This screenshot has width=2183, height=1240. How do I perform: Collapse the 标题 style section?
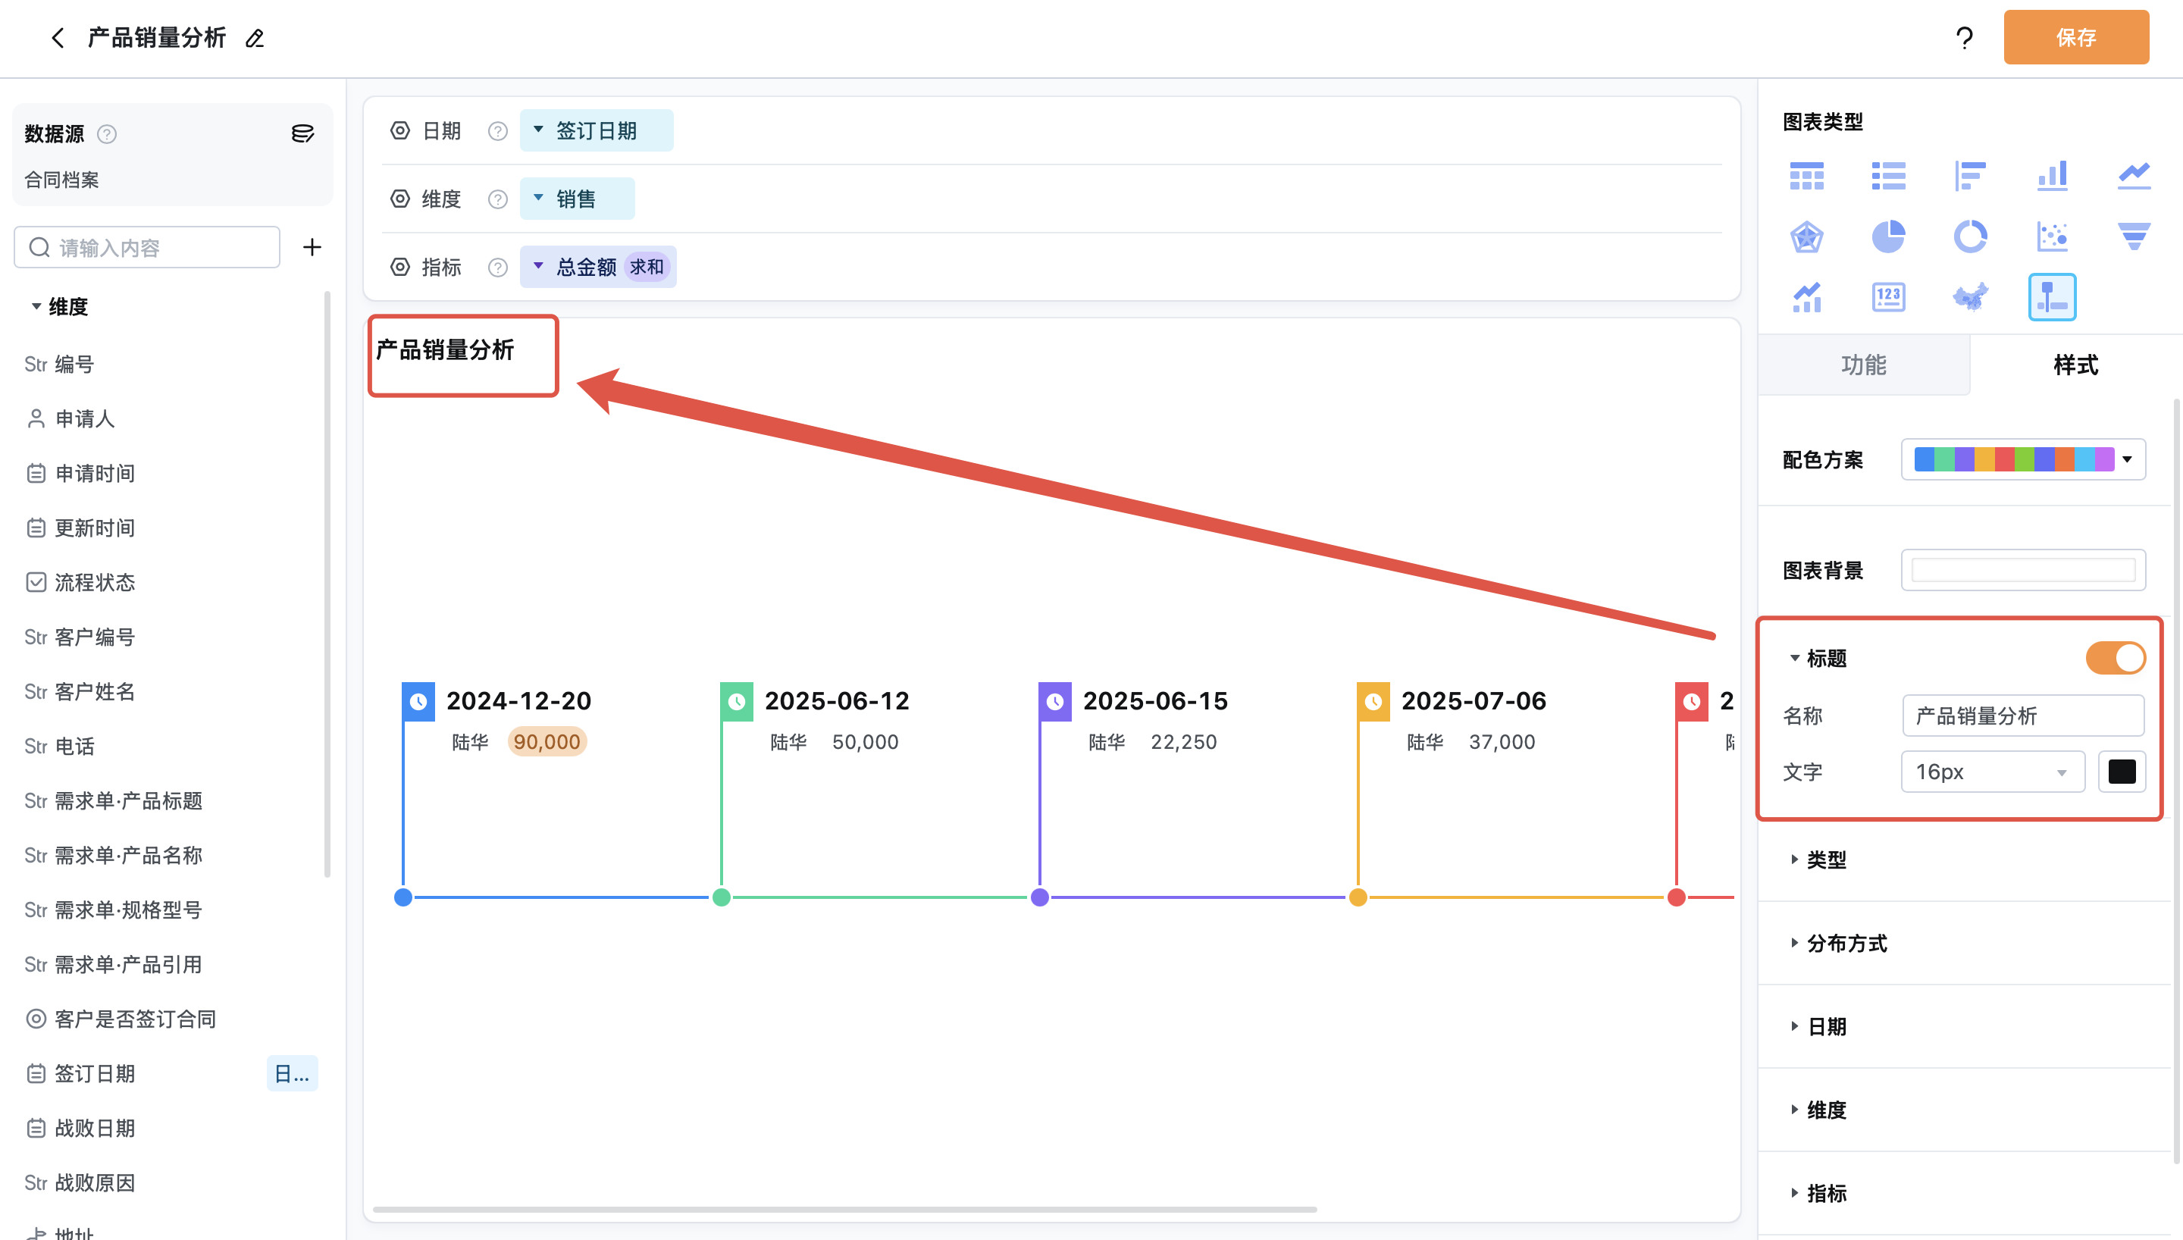pos(1794,657)
